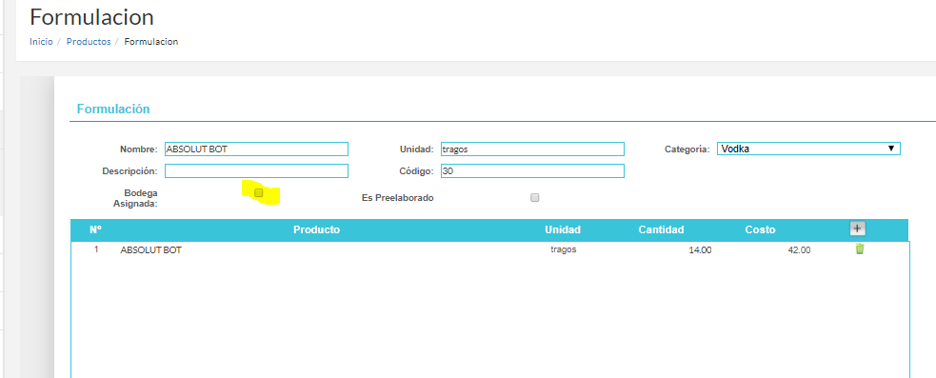The height and width of the screenshot is (378, 936).
Task: Click the plus icon to add product row
Action: (x=858, y=229)
